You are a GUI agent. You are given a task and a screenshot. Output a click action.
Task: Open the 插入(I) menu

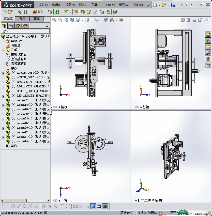coord(83,5)
